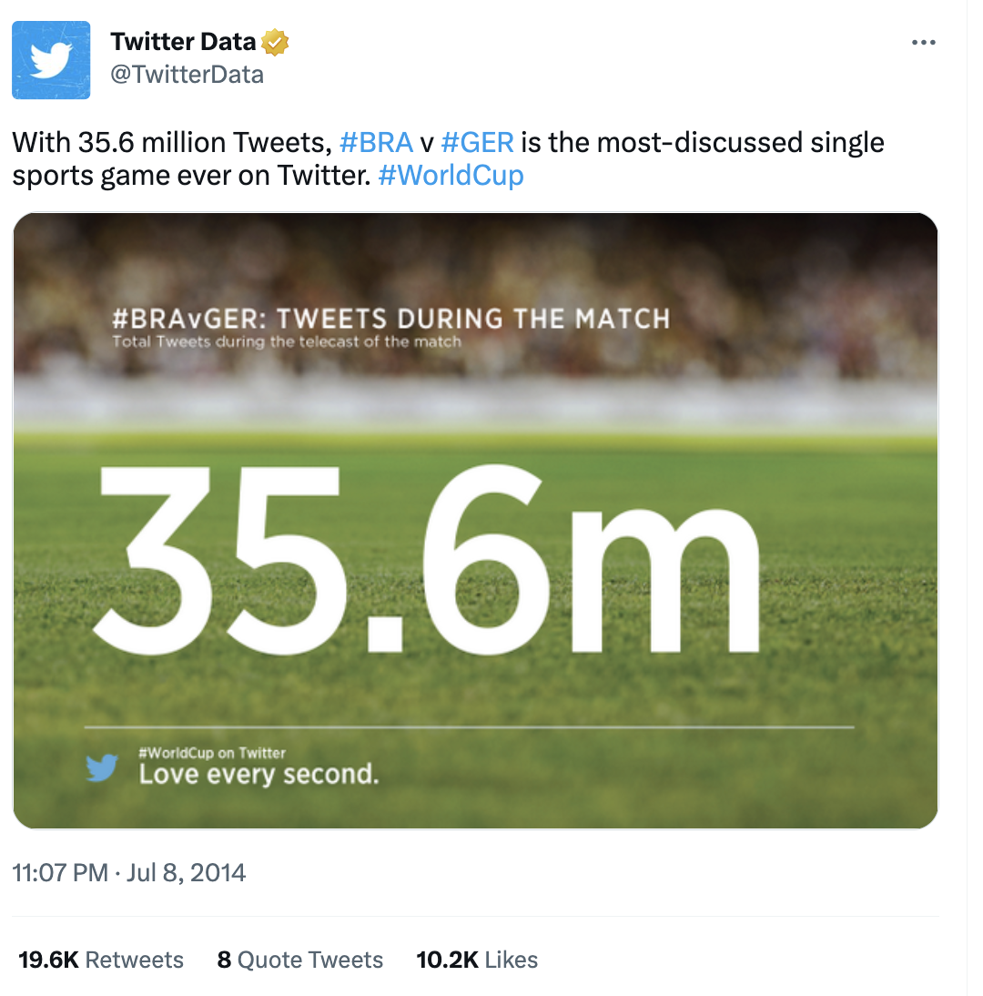
Task: View the 19.6K Retweets list
Action: (x=101, y=960)
